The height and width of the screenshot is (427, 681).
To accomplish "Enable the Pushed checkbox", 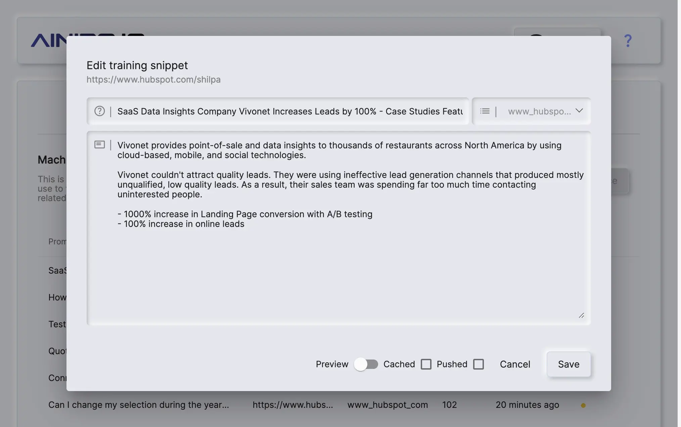I will click(478, 364).
